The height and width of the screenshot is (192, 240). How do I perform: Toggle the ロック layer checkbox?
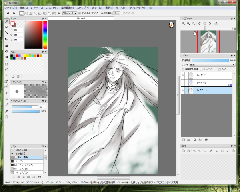(x=219, y=69)
